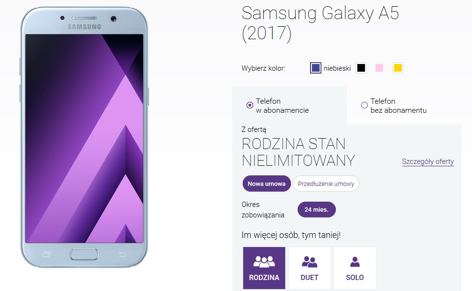Open the Szczegóły oferty link
Viewport: 472px width, 291px height.
pyautogui.click(x=428, y=162)
